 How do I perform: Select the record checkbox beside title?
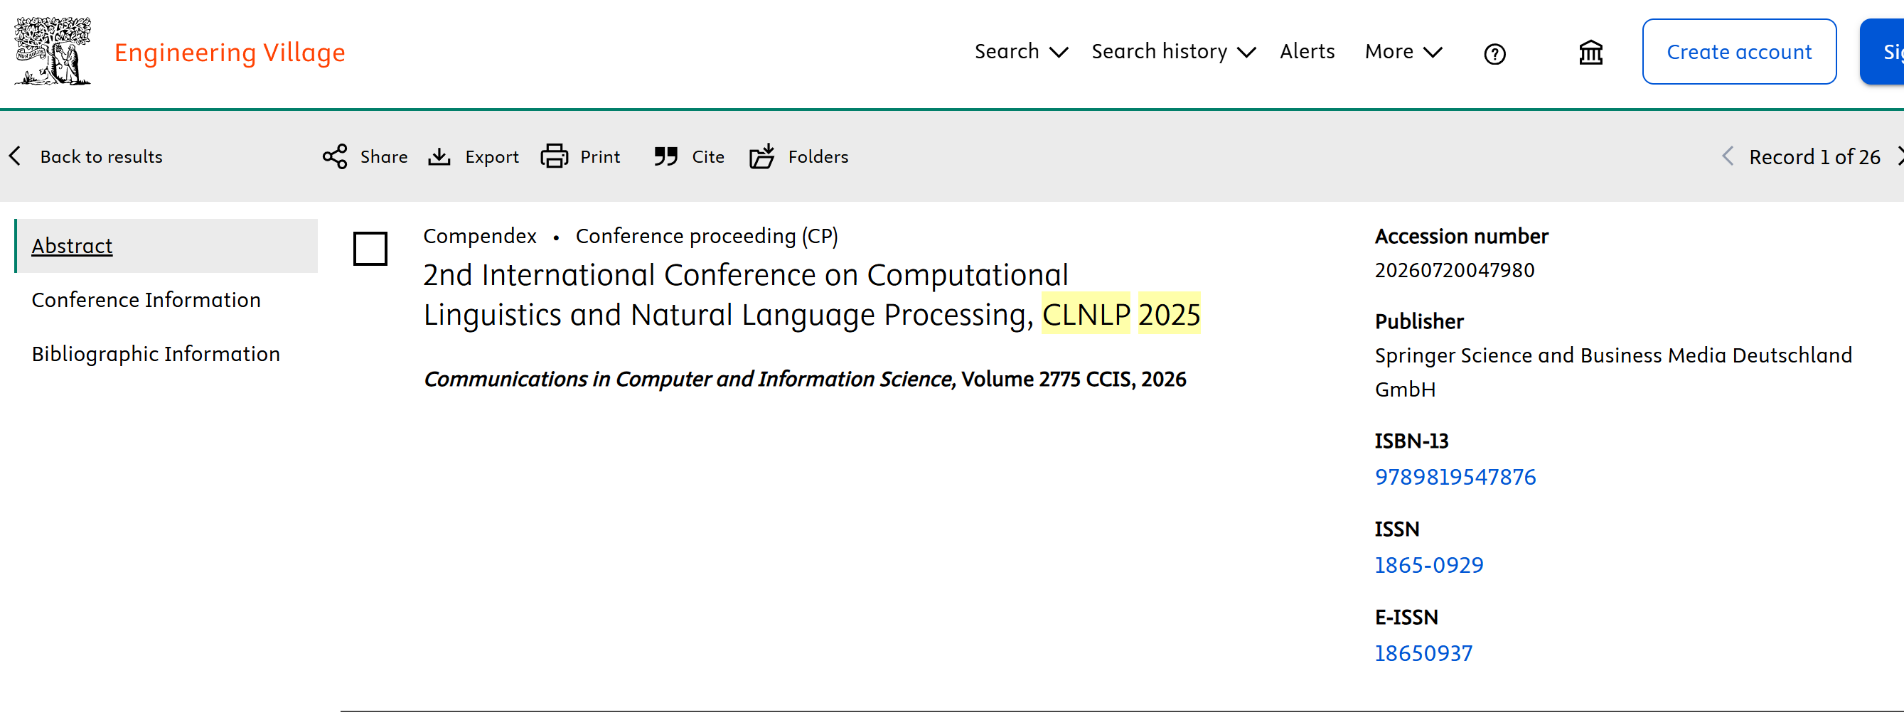(370, 249)
